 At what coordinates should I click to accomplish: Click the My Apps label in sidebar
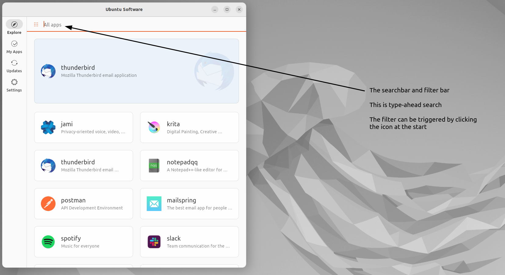pyautogui.click(x=14, y=52)
